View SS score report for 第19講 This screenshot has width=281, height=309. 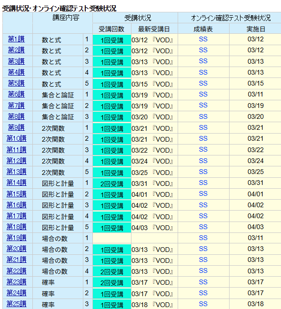click(x=203, y=238)
